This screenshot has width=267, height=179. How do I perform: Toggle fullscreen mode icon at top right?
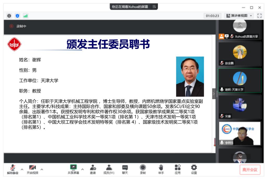[x=259, y=16]
